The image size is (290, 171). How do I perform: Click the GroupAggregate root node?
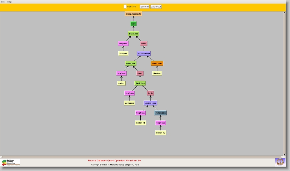pyautogui.click(x=133, y=14)
